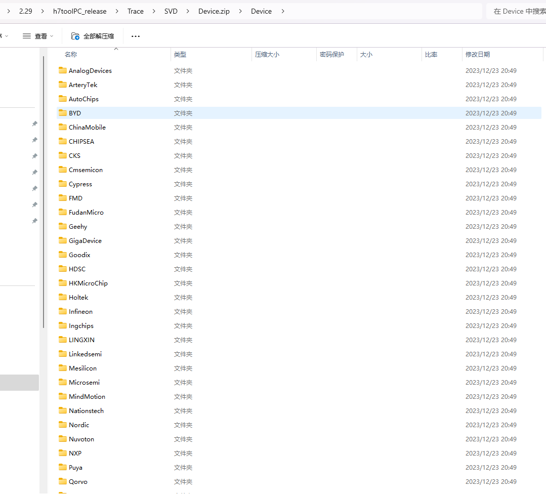Click the FudanMicro folder icon

point(63,212)
